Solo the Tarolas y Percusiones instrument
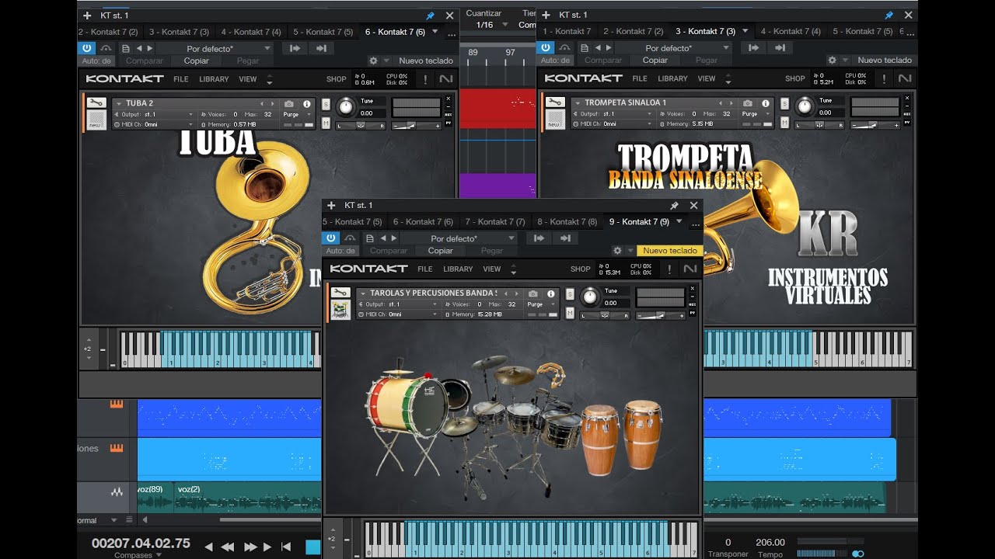 tap(570, 294)
